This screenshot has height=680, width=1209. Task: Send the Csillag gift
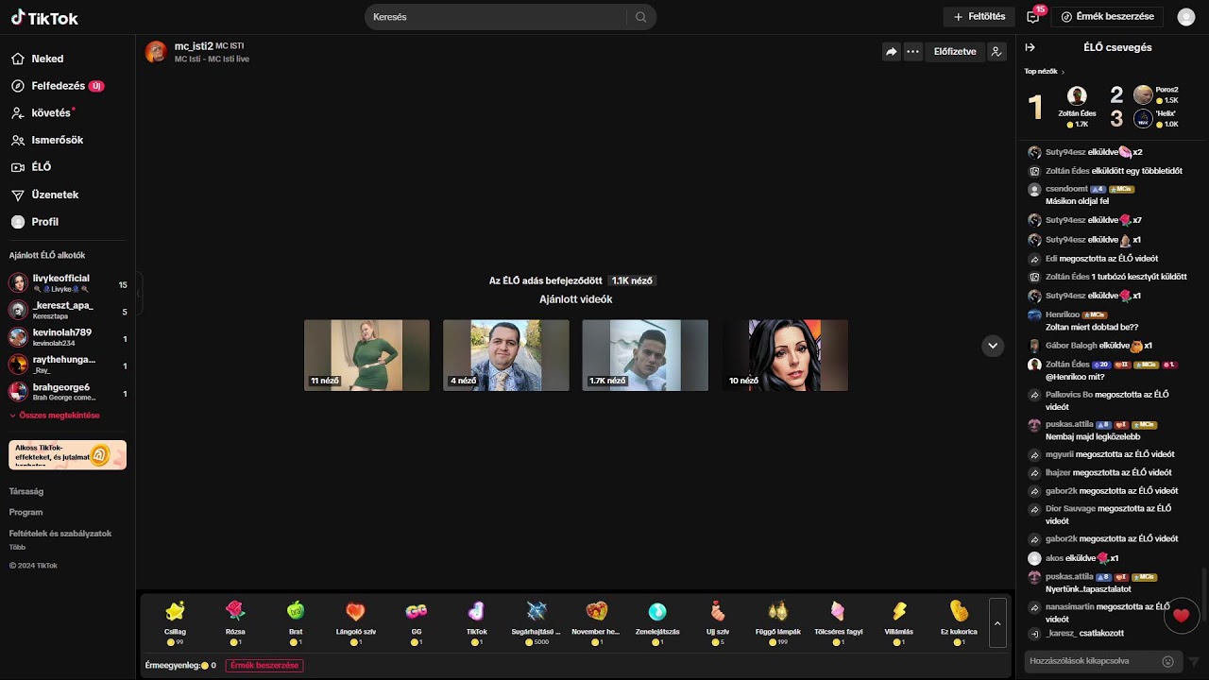175,622
